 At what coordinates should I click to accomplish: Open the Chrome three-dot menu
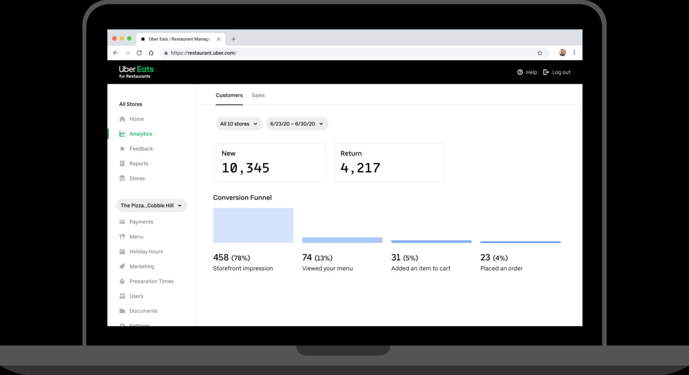tap(574, 53)
